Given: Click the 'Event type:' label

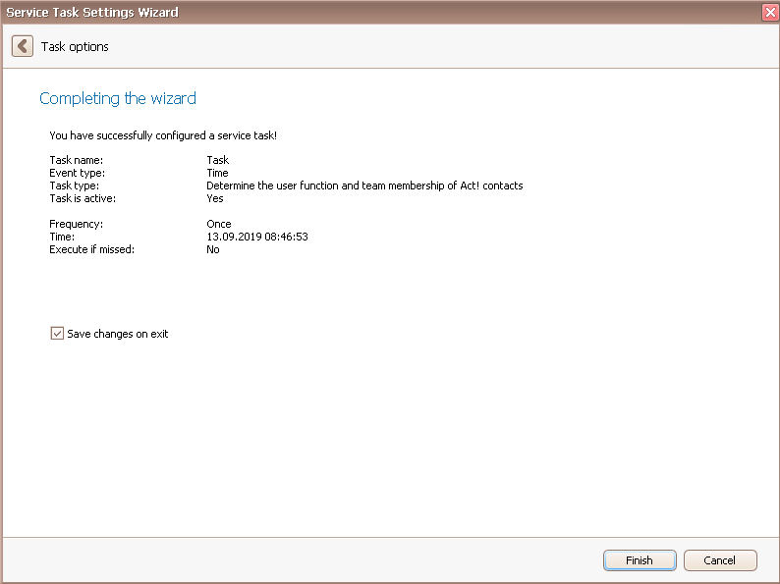Looking at the screenshot, I should point(77,173).
